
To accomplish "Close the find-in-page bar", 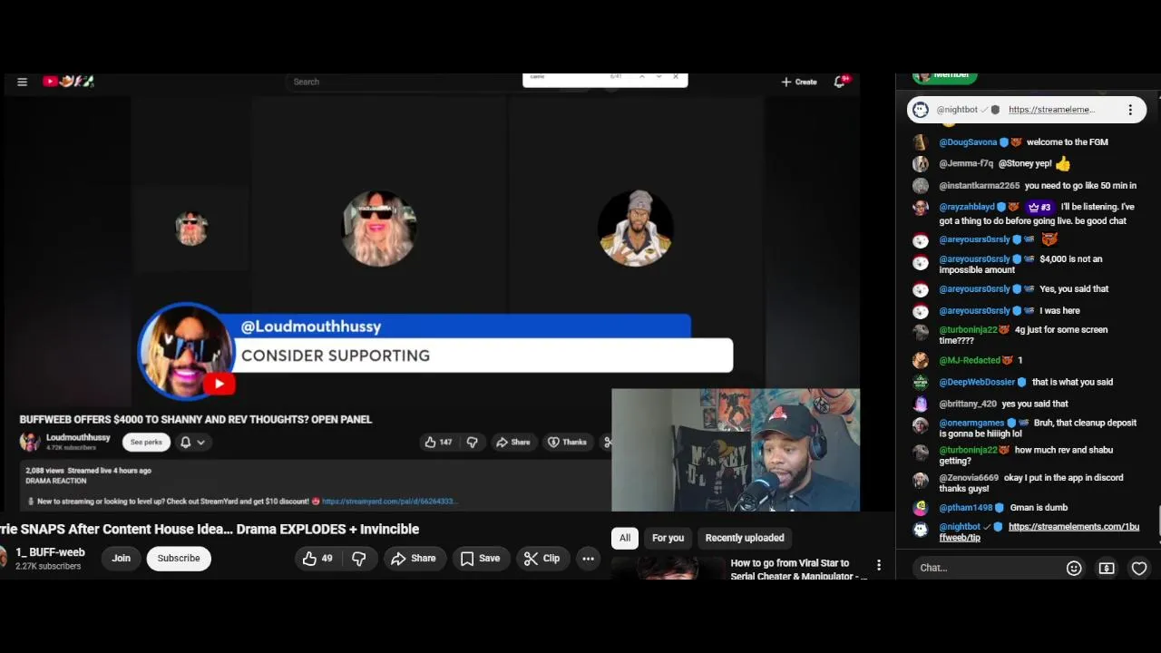I will pyautogui.click(x=676, y=77).
